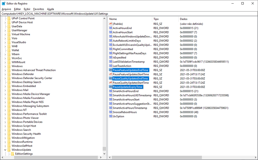Click the LastSSValidationTimestamp value icon
Screen dimensions: 258x160
click(111, 62)
